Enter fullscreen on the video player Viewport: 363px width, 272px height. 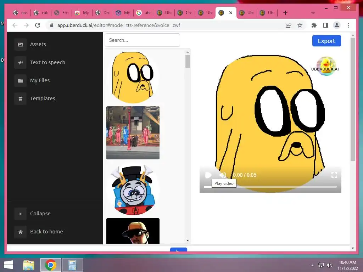(x=334, y=175)
